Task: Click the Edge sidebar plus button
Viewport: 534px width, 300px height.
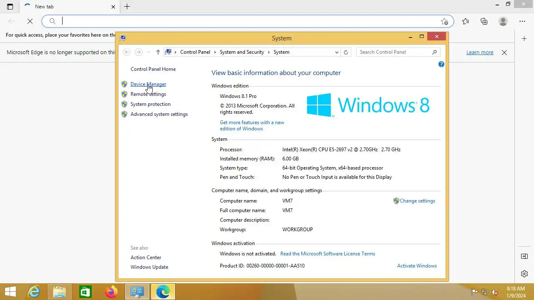Action: tap(524, 39)
